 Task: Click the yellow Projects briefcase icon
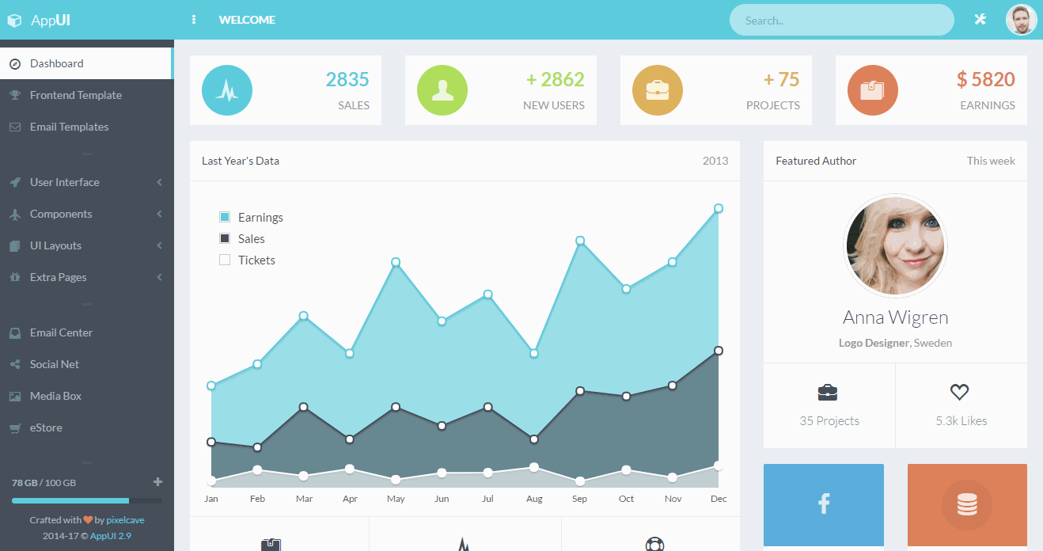point(658,90)
